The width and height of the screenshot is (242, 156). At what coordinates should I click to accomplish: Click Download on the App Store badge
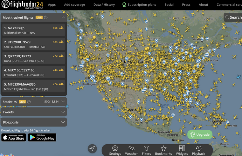click(14, 137)
